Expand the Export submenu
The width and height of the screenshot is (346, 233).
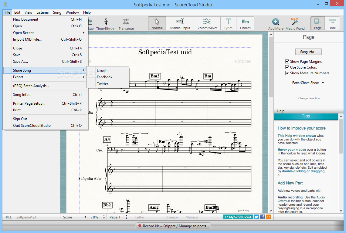click(46, 77)
